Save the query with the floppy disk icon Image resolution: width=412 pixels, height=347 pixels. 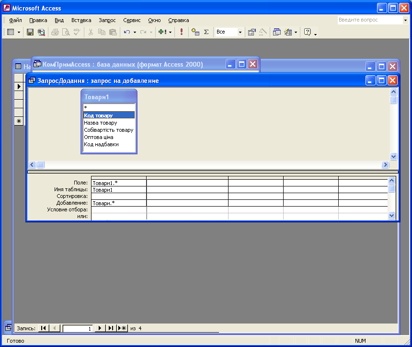[30, 32]
